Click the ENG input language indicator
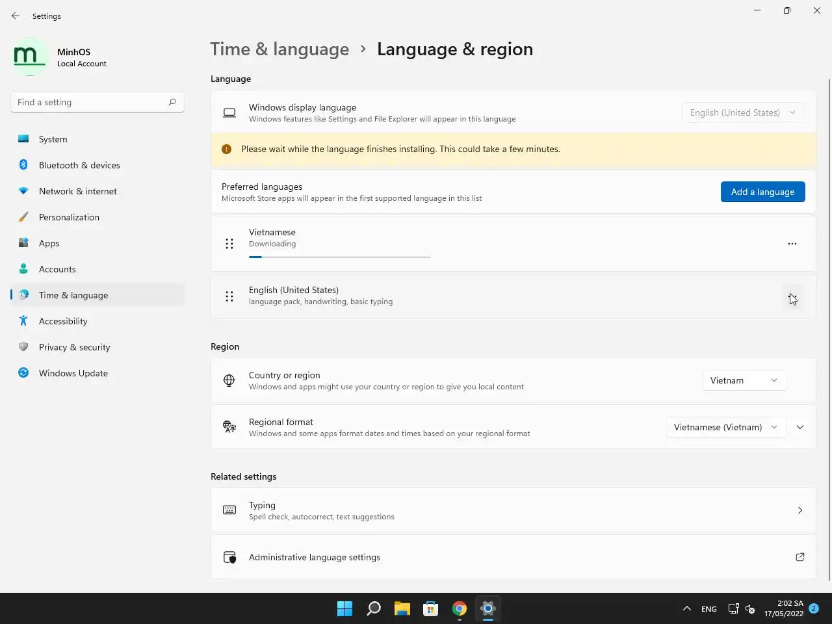This screenshot has width=832, height=624. click(709, 609)
